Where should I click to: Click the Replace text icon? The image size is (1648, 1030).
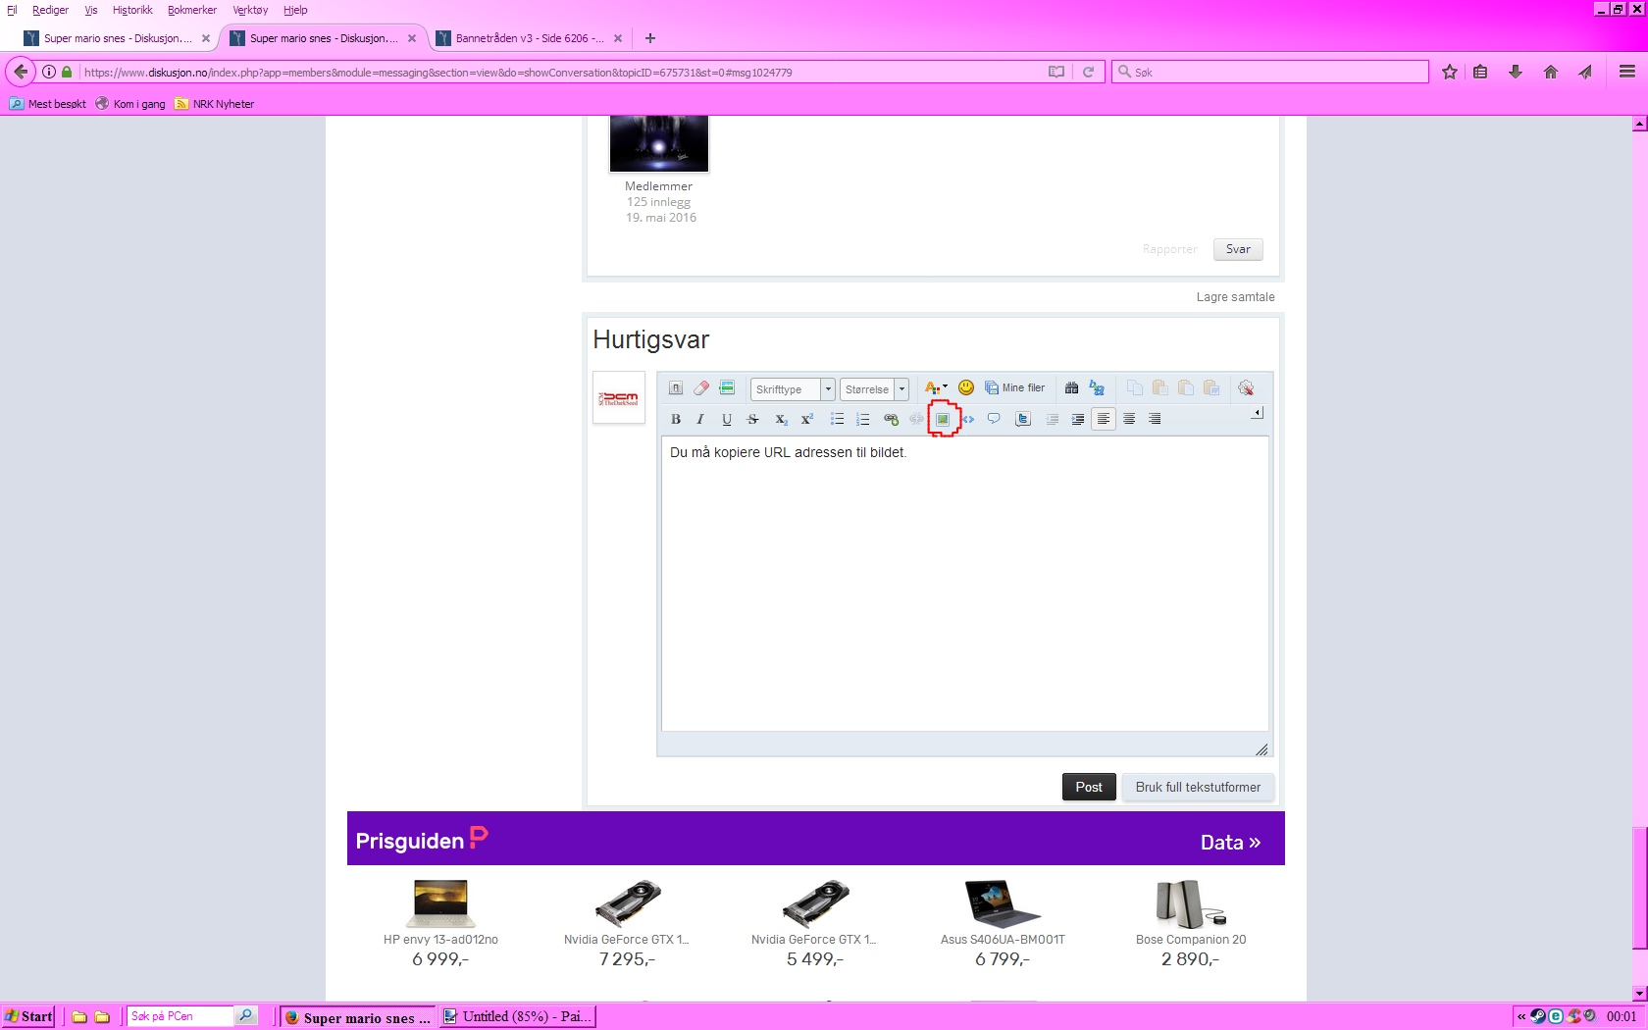1097,387
